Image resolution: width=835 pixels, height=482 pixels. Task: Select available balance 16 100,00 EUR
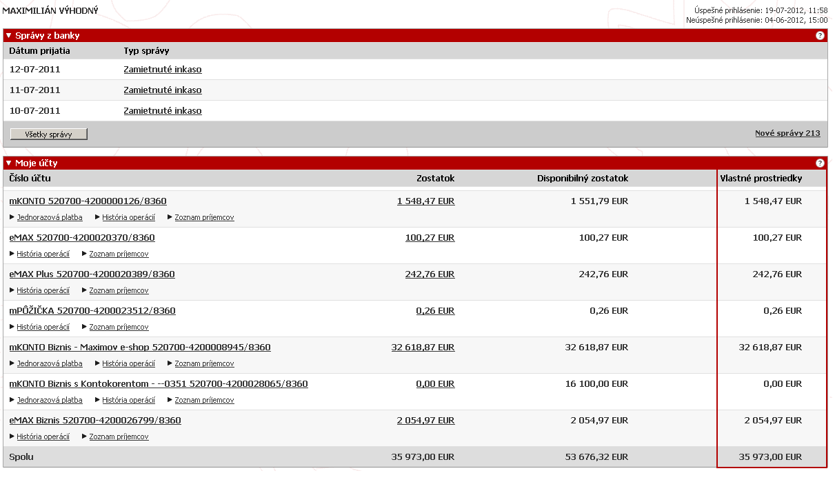point(596,384)
